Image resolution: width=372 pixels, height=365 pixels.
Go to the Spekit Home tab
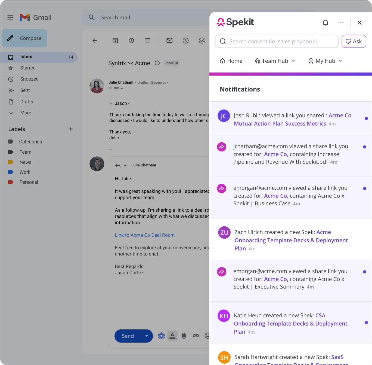[231, 61]
